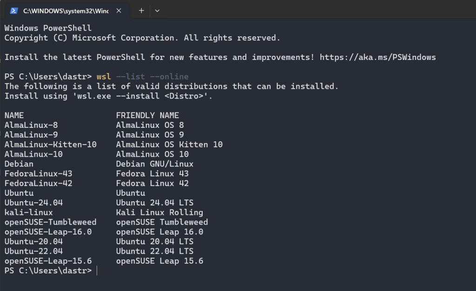The height and width of the screenshot is (291, 476).
Task: Click the 'openSUSE Leap 15.6' friendly name
Action: 159,261
